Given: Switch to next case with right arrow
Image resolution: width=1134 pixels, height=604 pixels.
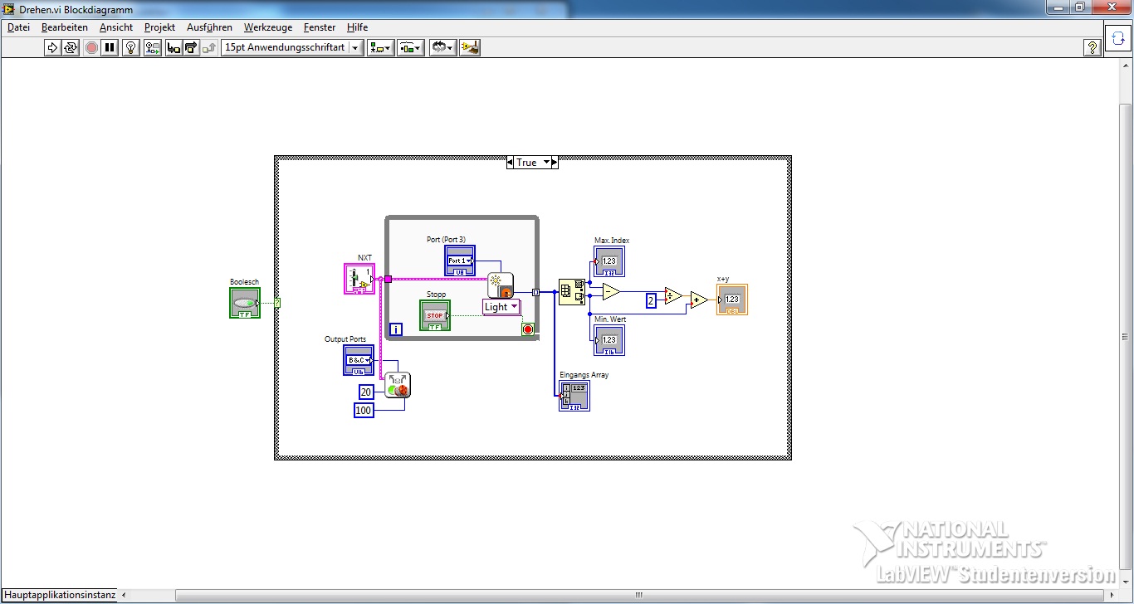Looking at the screenshot, I should [x=555, y=163].
